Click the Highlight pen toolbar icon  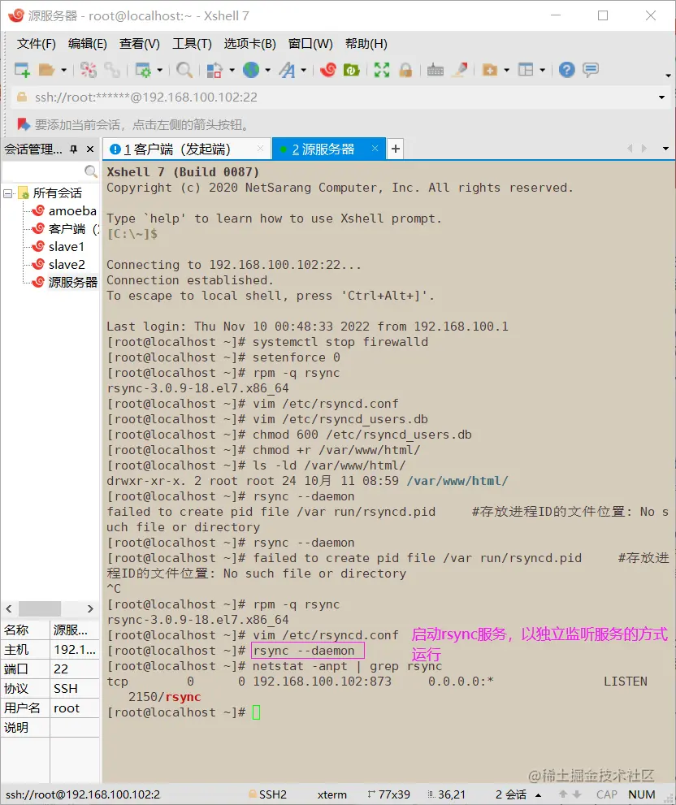pyautogui.click(x=460, y=70)
